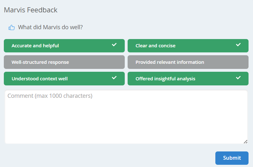Enable the Well-structured response option

tap(64, 62)
